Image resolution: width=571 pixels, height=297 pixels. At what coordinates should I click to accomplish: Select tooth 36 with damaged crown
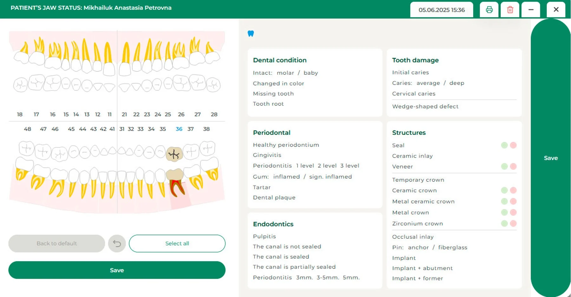(x=174, y=154)
